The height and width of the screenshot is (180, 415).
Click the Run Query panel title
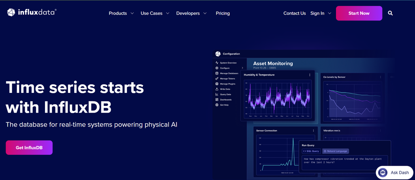point(308,145)
